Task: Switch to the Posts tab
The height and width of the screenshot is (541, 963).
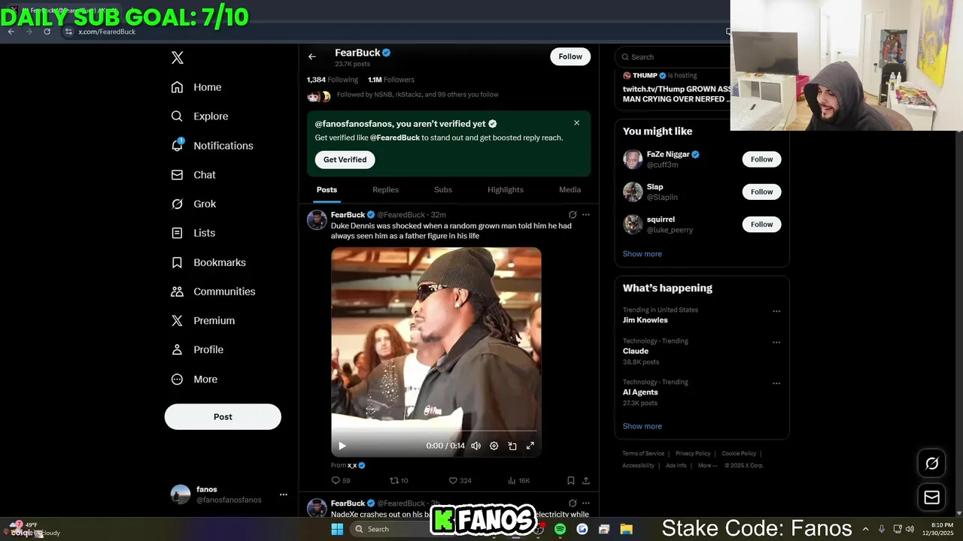Action: pos(327,190)
